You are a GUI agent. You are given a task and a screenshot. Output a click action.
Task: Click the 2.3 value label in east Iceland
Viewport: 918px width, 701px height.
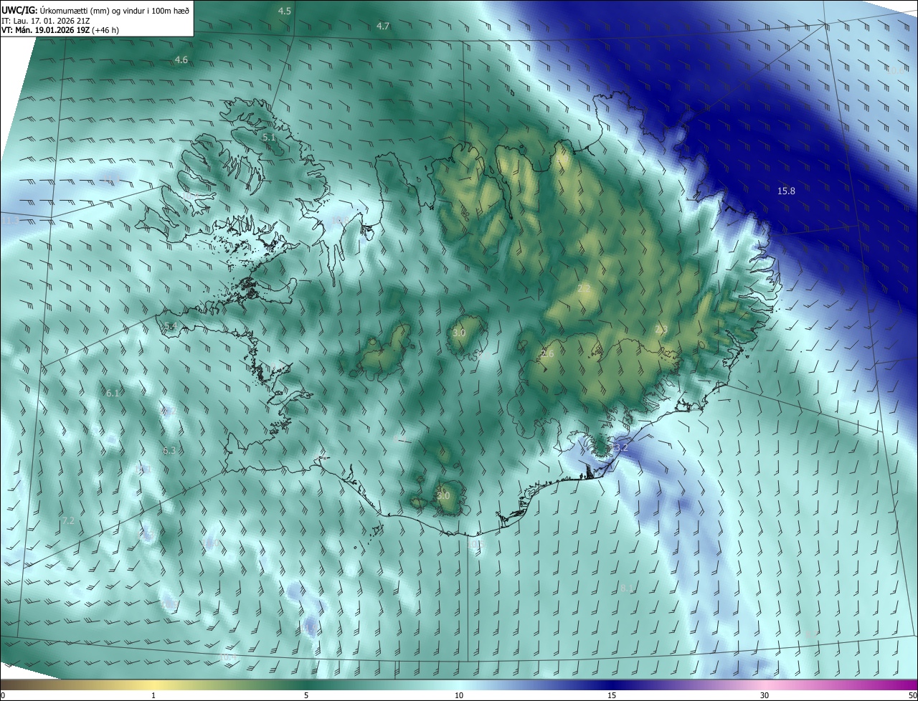click(661, 329)
